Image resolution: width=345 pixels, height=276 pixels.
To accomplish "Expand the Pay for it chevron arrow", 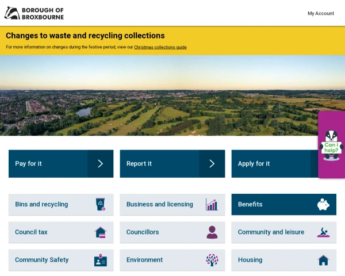I will tap(101, 164).
